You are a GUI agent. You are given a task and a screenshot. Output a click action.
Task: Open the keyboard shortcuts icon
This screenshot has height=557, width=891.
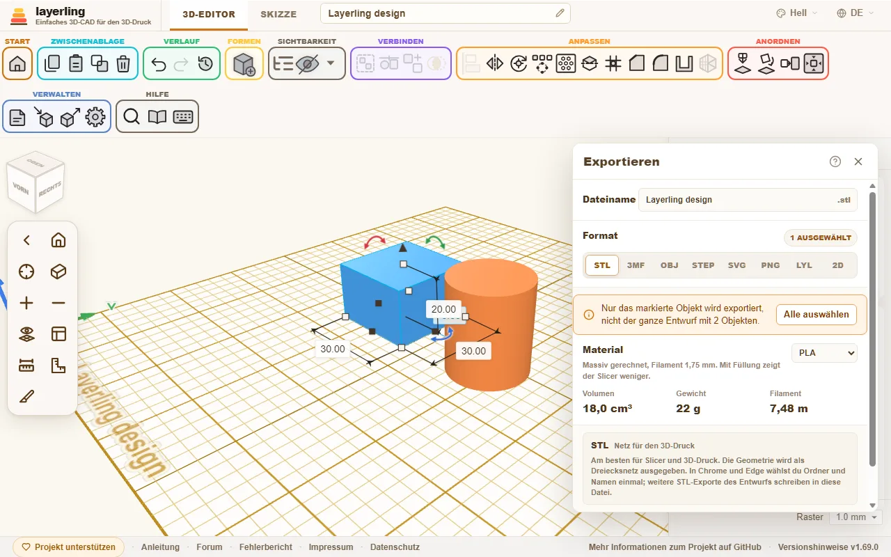(x=183, y=117)
